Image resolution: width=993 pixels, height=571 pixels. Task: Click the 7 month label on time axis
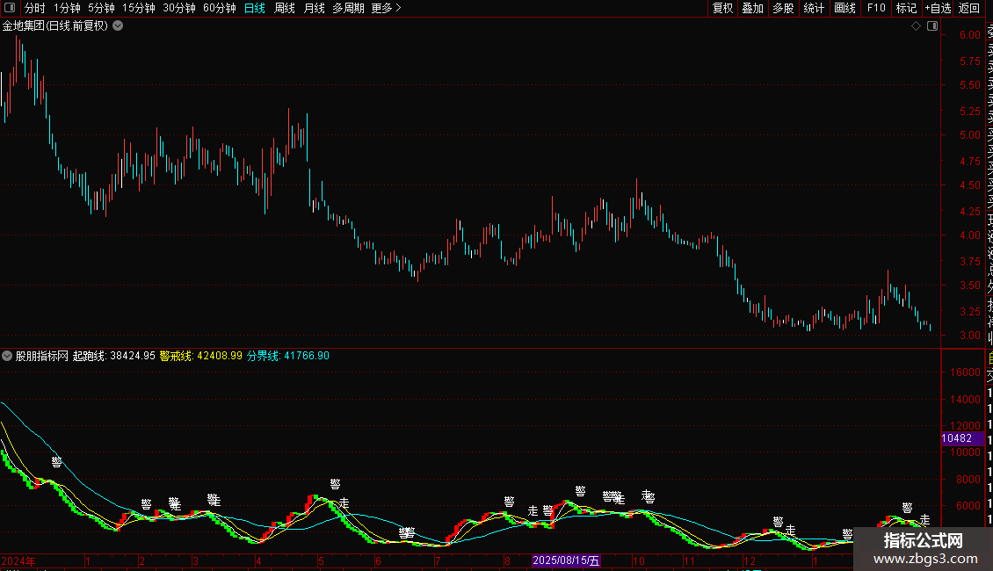pyautogui.click(x=438, y=560)
